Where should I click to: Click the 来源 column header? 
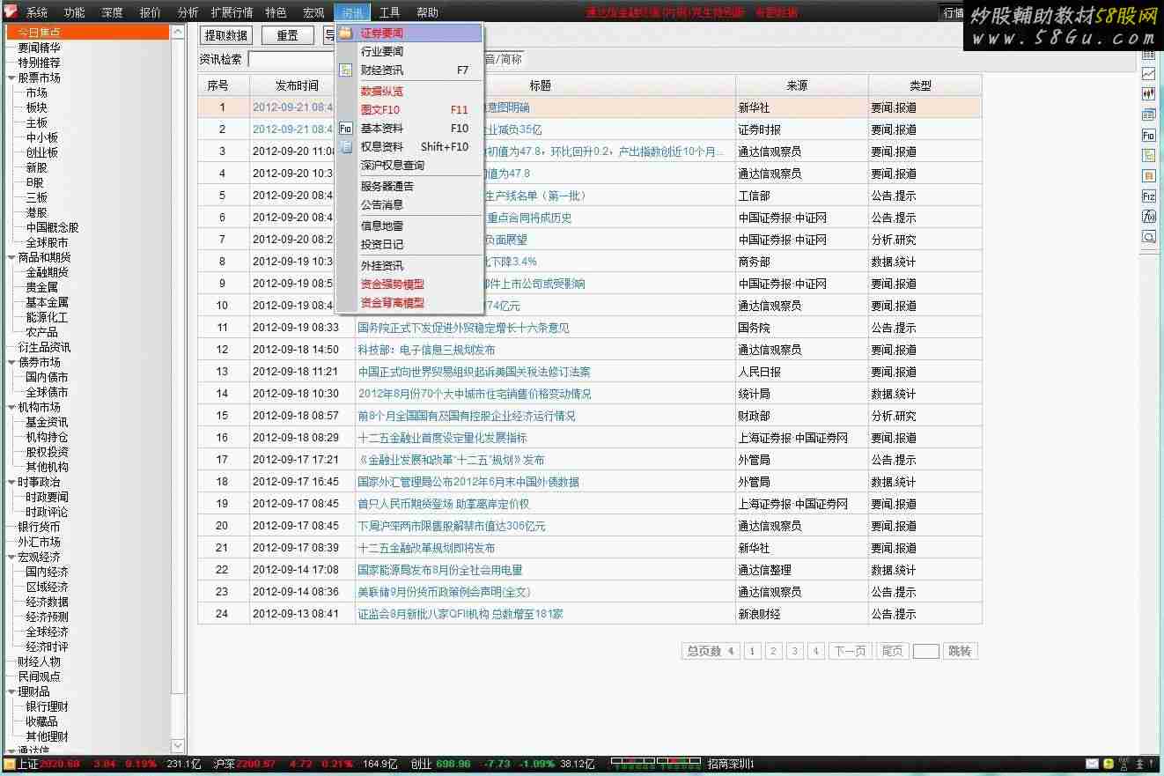pyautogui.click(x=802, y=85)
